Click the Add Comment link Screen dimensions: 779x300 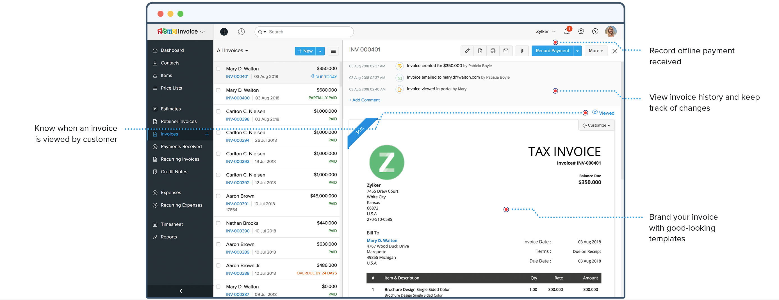pyautogui.click(x=364, y=100)
